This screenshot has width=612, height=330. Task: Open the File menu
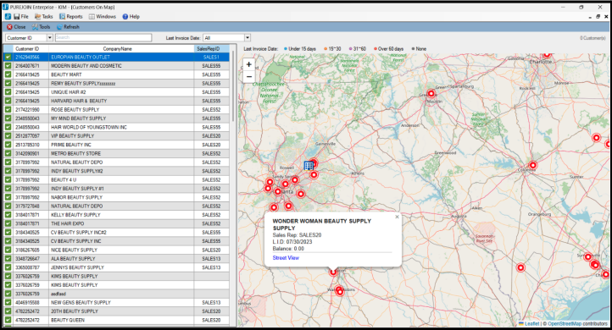21,17
